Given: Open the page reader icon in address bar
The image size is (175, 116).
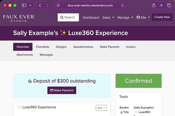Looking at the screenshot, I should pyautogui.click(x=58, y=5).
